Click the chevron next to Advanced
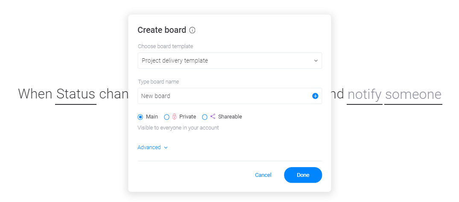This screenshot has height=202, width=459. coord(166,147)
